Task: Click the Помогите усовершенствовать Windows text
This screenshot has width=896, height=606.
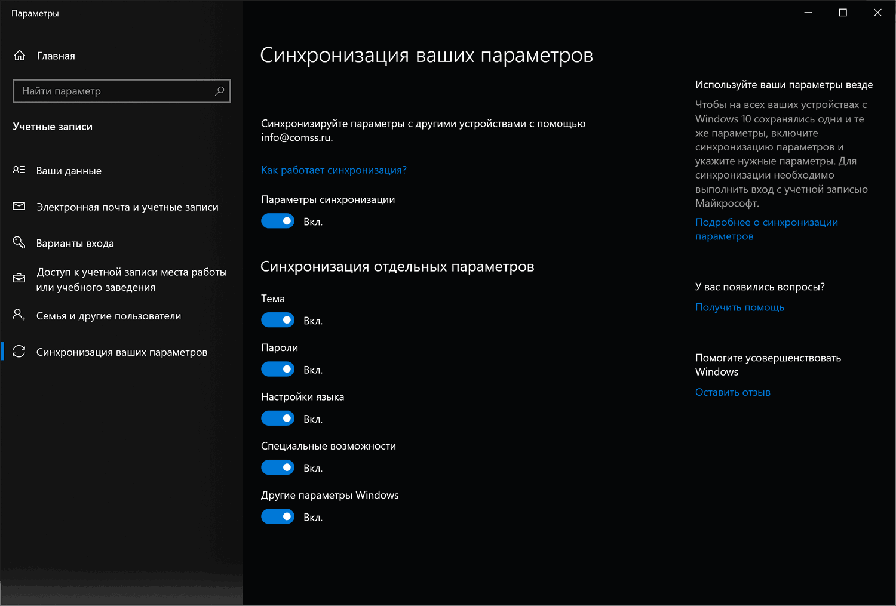Action: coord(768,365)
